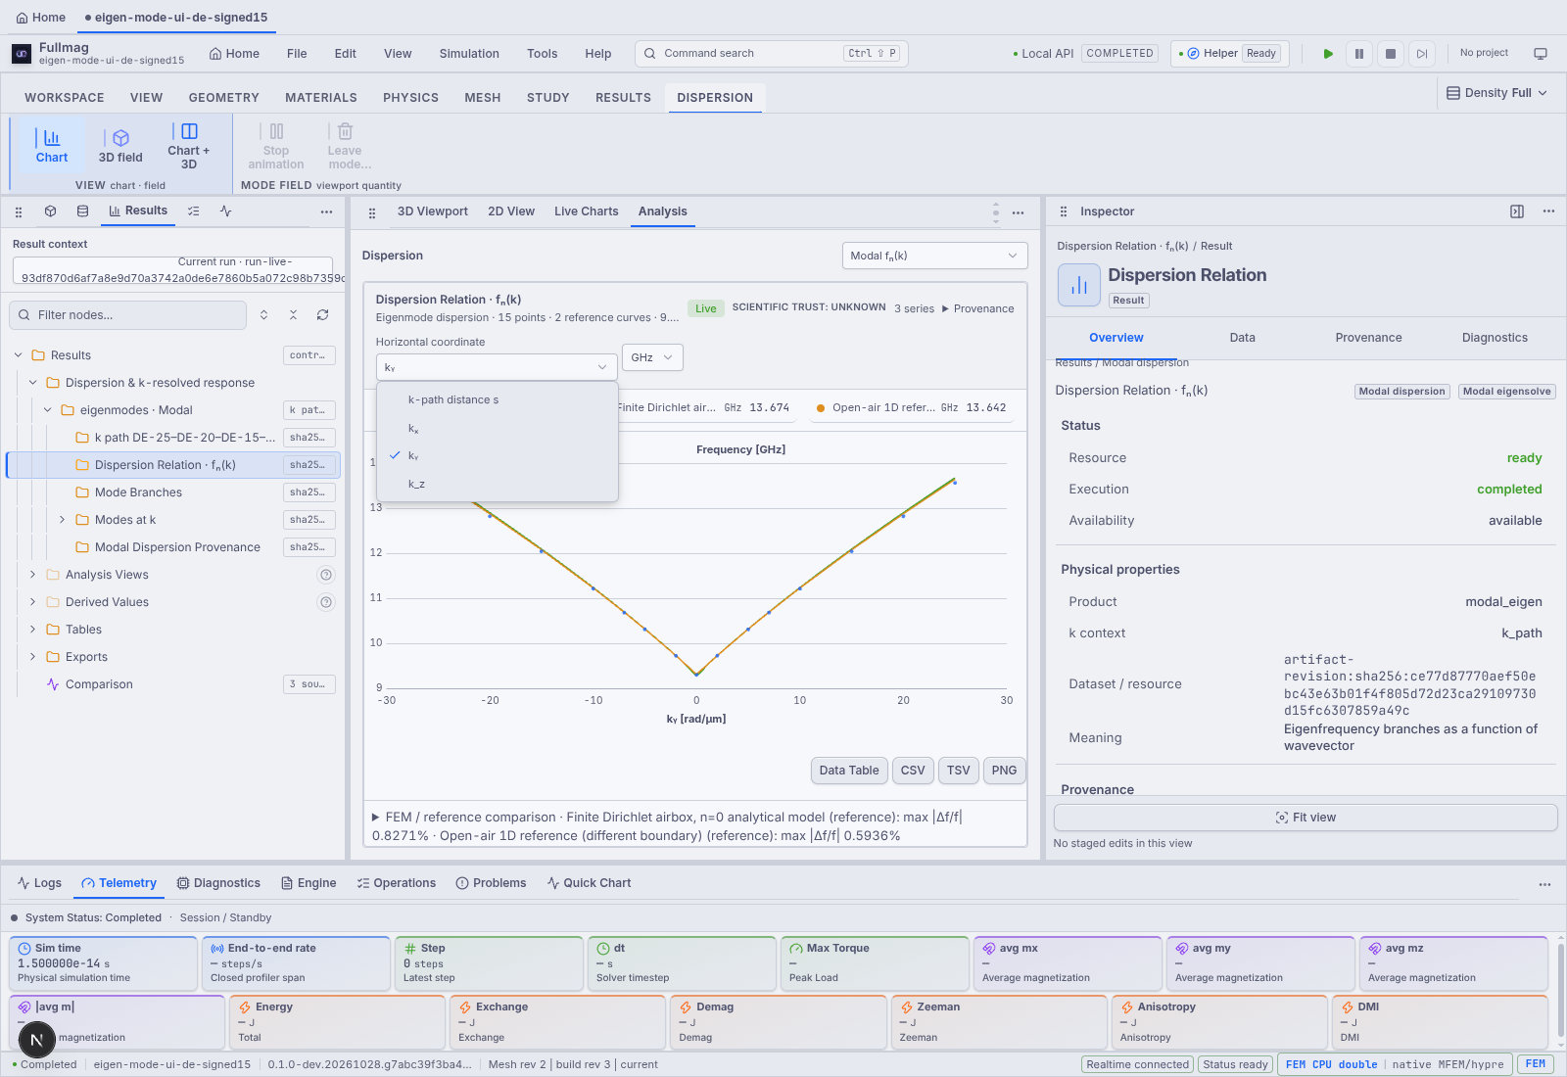This screenshot has height=1077, width=1567.
Task: Toggle Inspector panel layout icon
Action: [1517, 211]
